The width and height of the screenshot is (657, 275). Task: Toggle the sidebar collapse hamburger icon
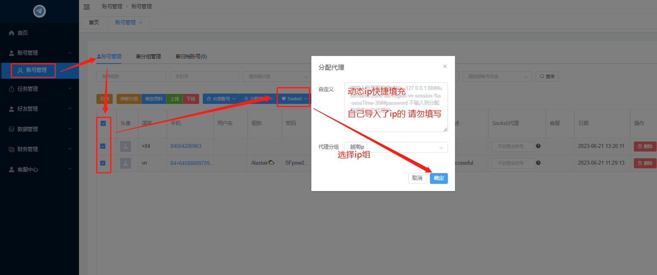coord(87,7)
